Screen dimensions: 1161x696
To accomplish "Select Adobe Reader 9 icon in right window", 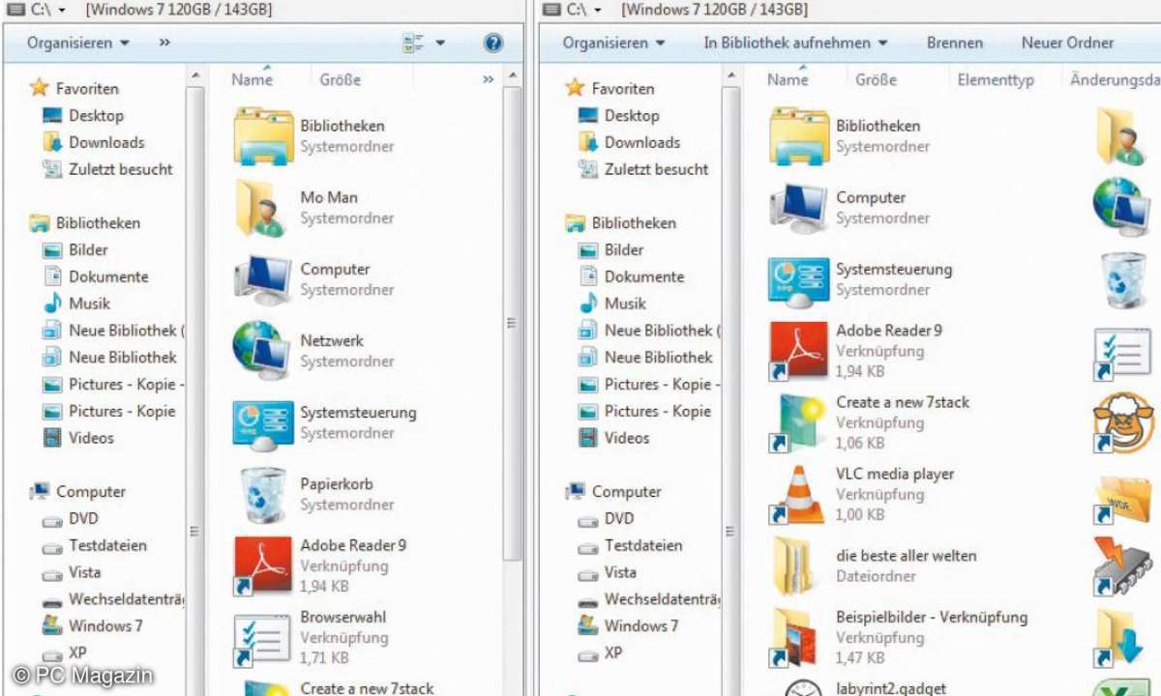I will click(799, 351).
